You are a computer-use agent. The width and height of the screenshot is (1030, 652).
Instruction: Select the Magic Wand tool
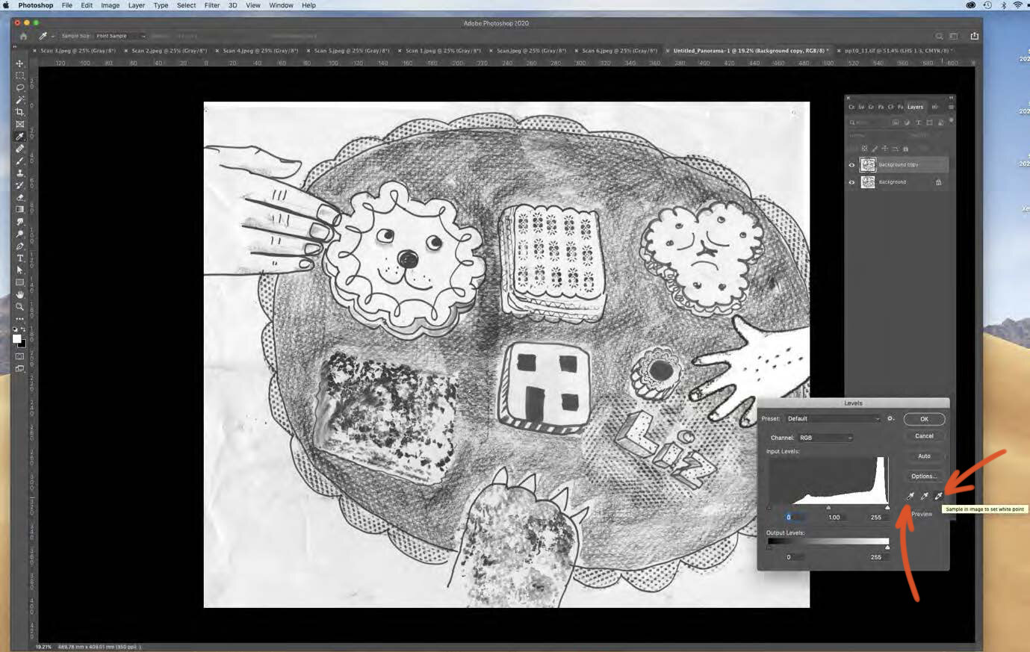20,100
